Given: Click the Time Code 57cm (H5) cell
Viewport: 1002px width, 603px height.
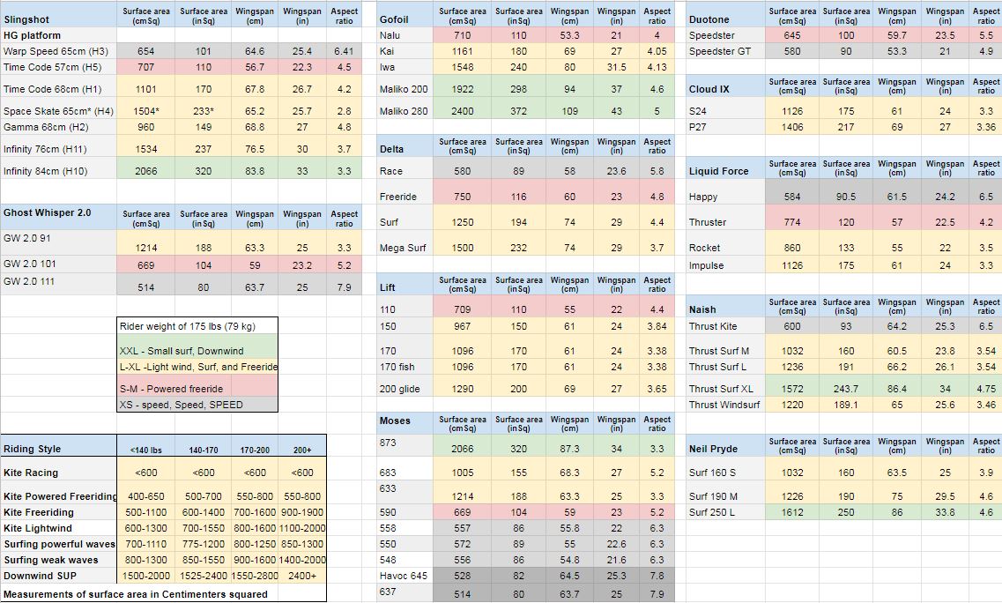Looking at the screenshot, I should [x=59, y=67].
